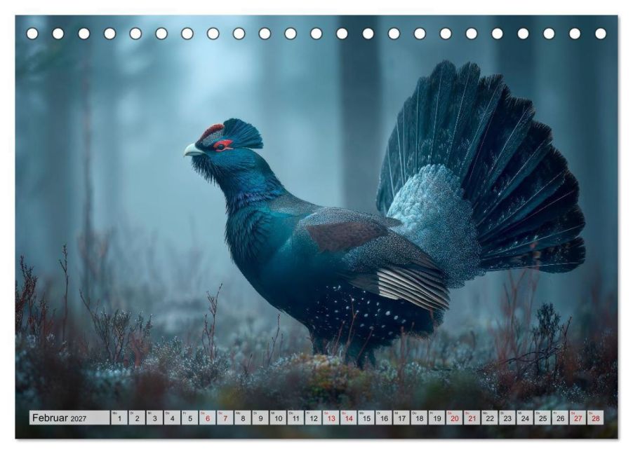This screenshot has height=454, width=633.
Task: Select day 2 in the calendar strip
Action: [137, 418]
